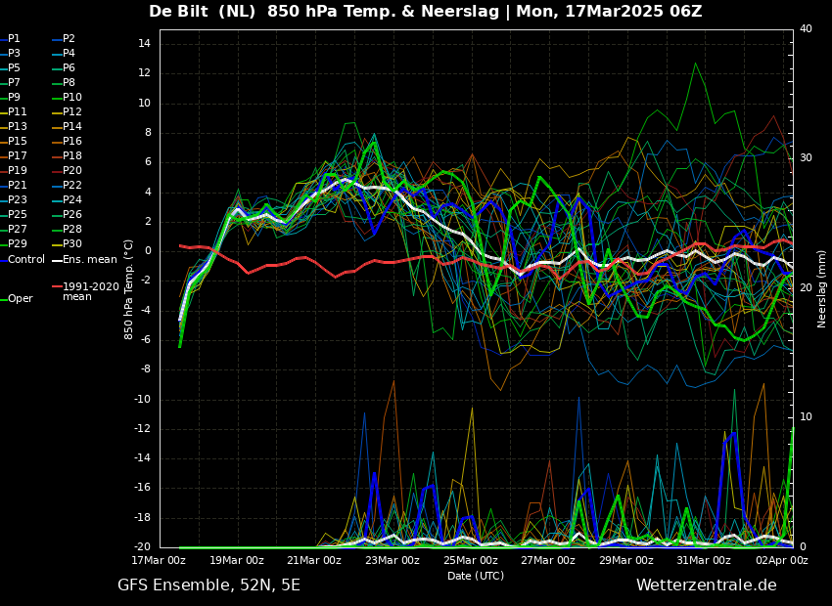Click the 02Apr 00z date tick
The width and height of the screenshot is (832, 606).
coord(782,560)
